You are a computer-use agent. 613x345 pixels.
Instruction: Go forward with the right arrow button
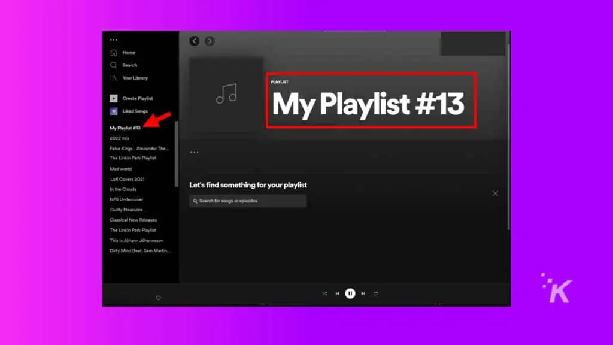pos(210,41)
